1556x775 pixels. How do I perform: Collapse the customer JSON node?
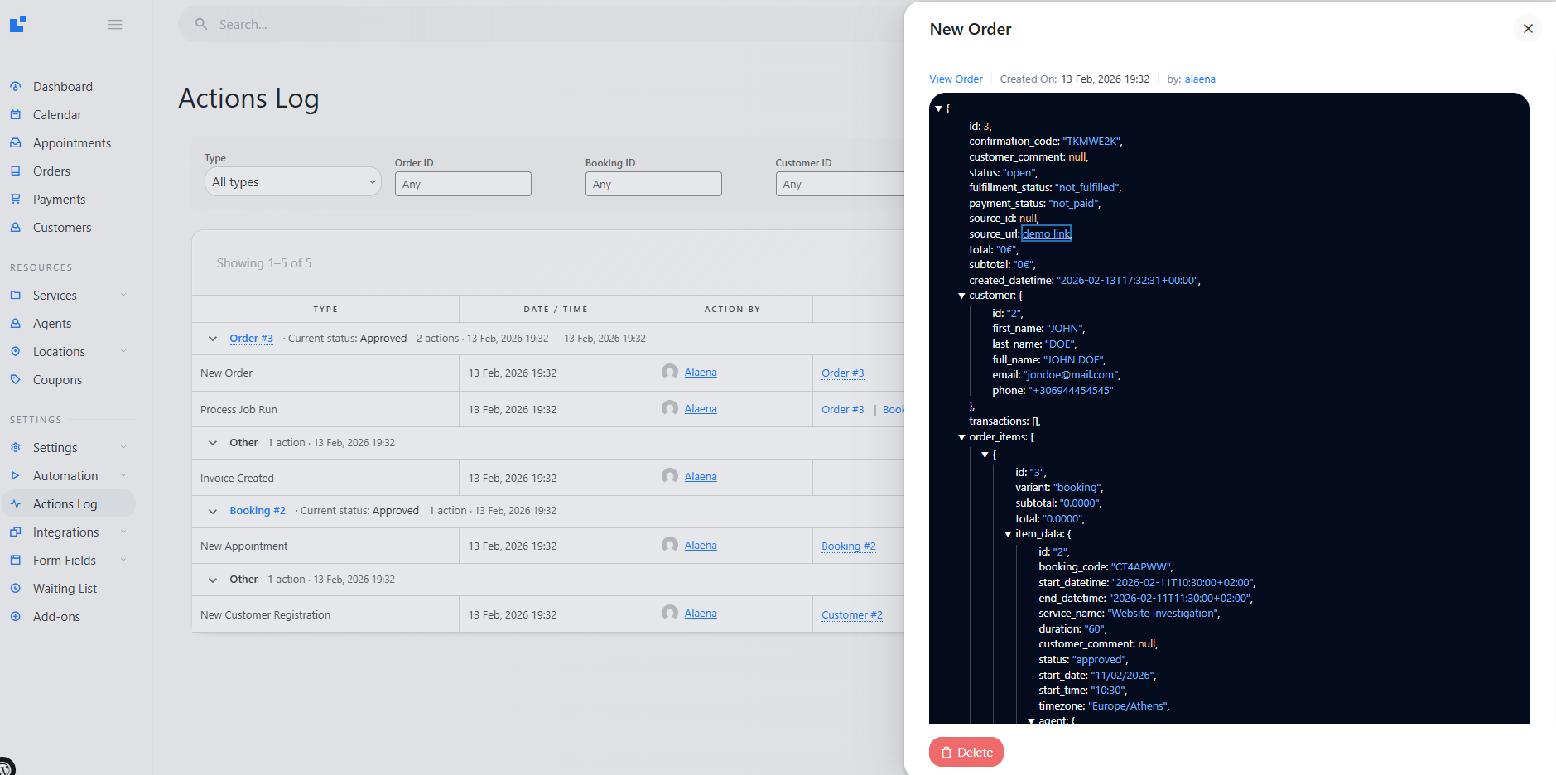click(961, 296)
